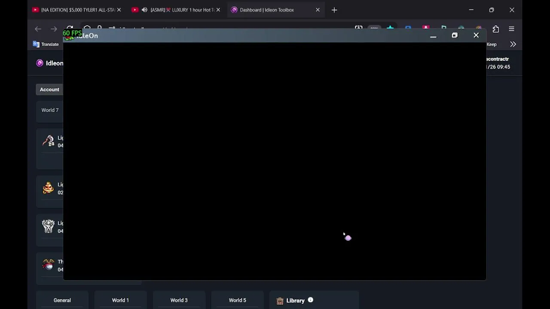
Task: Open the World 3 section
Action: (179, 300)
